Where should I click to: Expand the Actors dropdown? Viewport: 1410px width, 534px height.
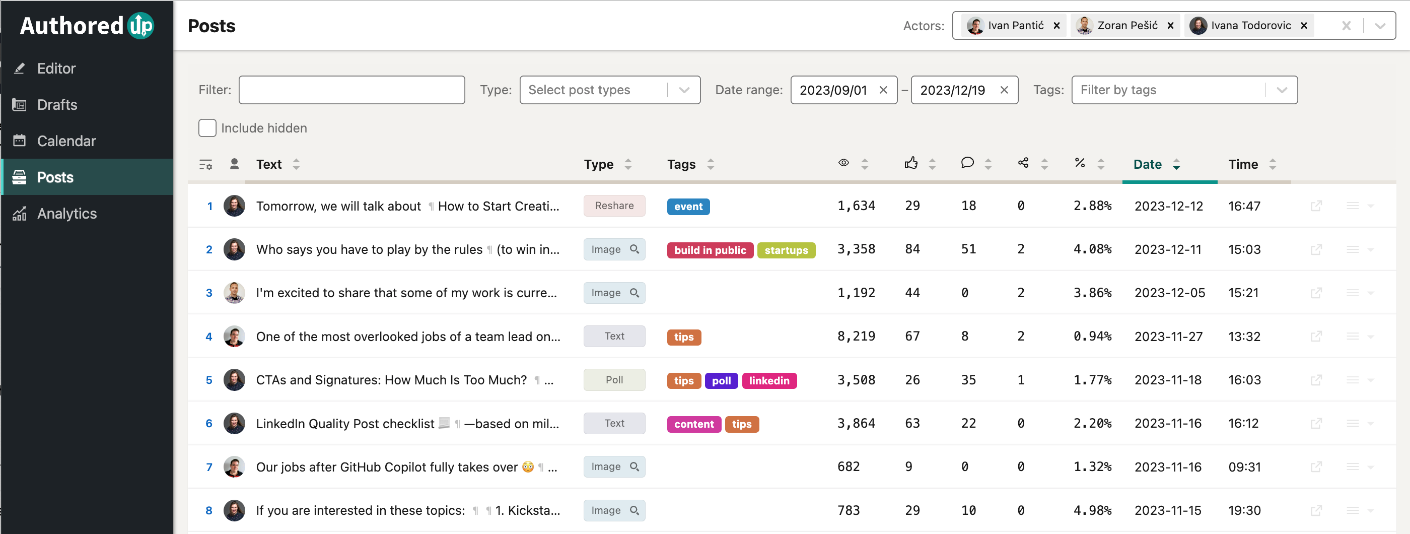pos(1380,26)
